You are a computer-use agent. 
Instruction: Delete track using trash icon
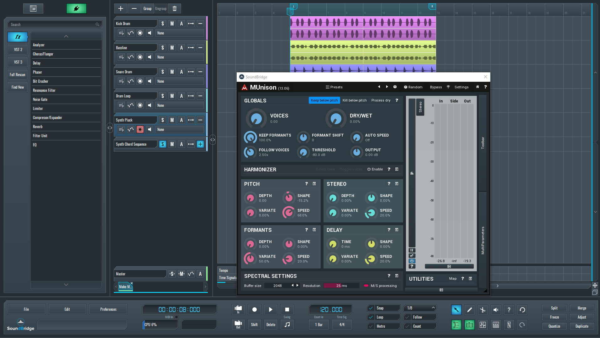(175, 9)
